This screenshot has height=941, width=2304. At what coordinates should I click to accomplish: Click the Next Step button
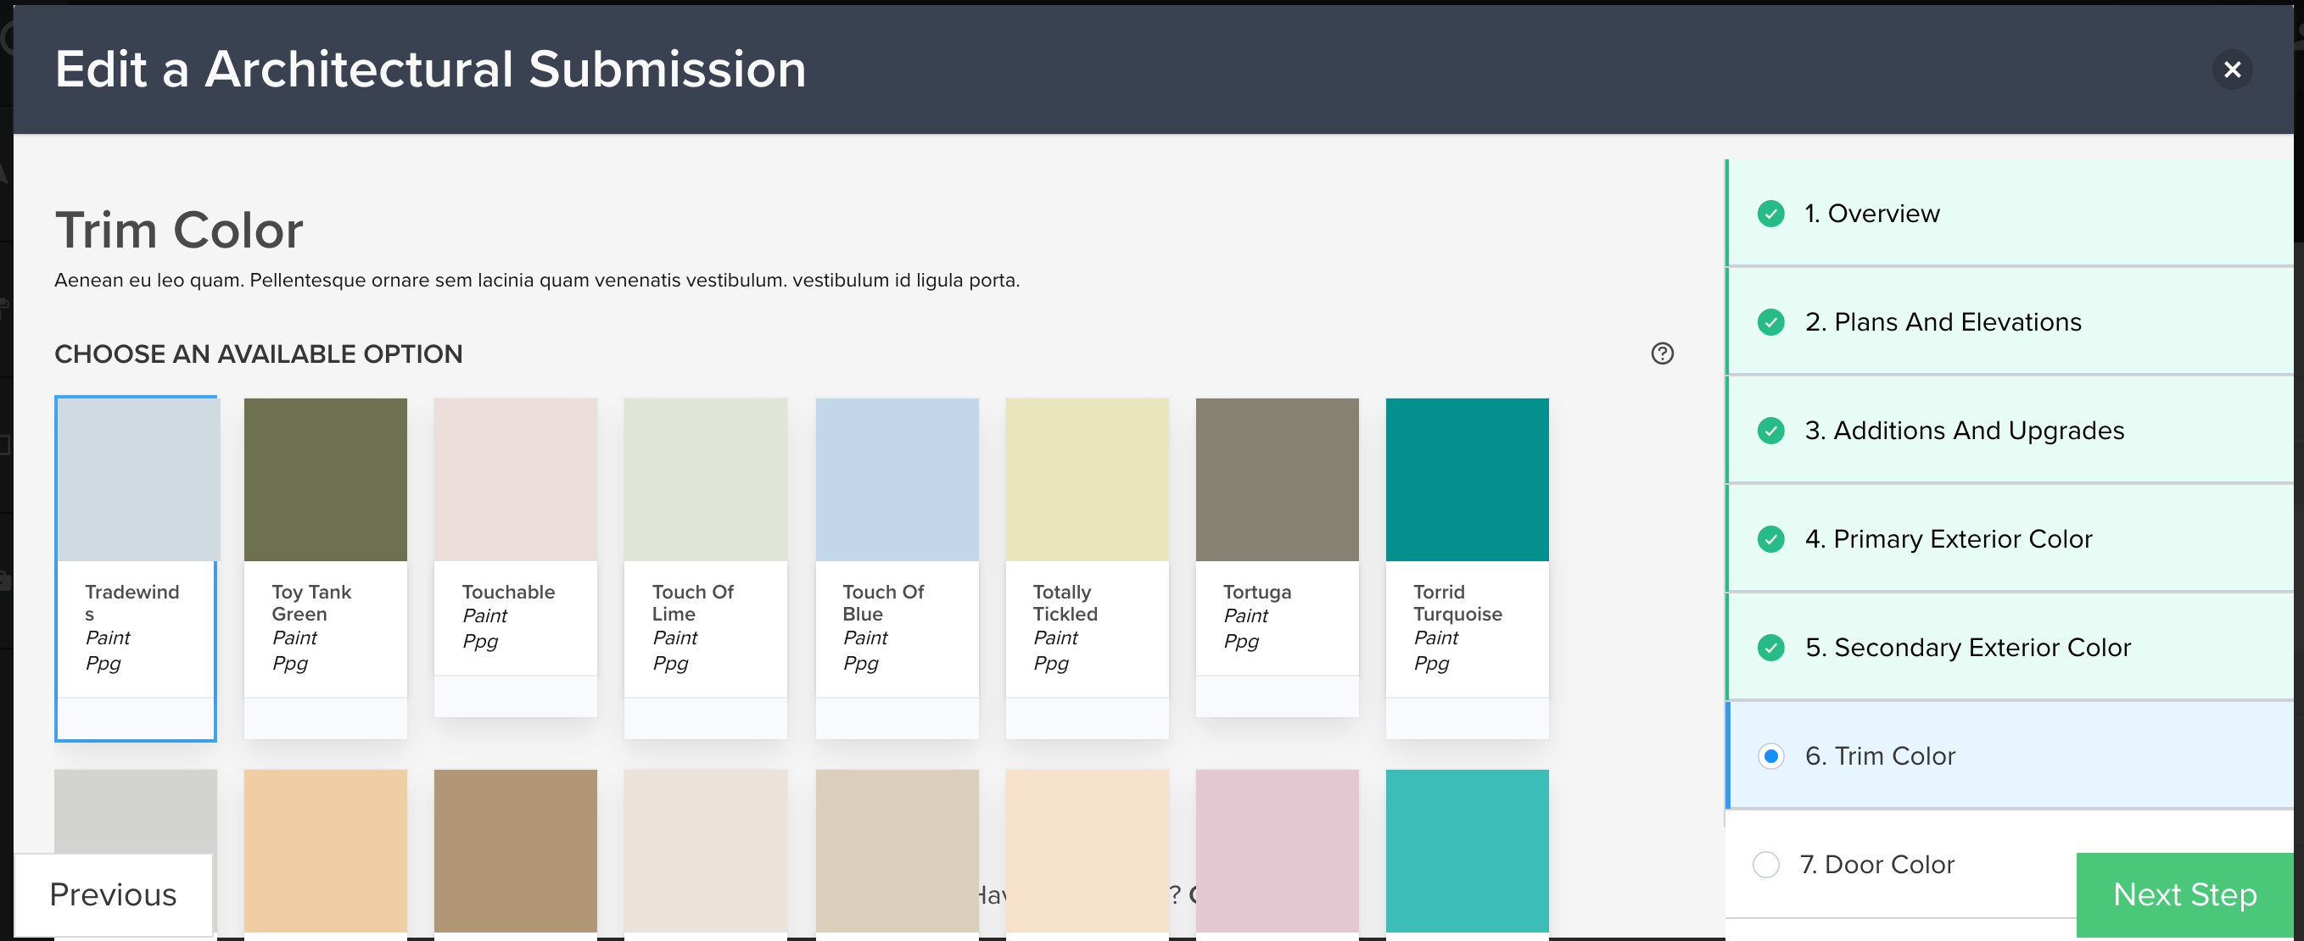(x=2184, y=894)
